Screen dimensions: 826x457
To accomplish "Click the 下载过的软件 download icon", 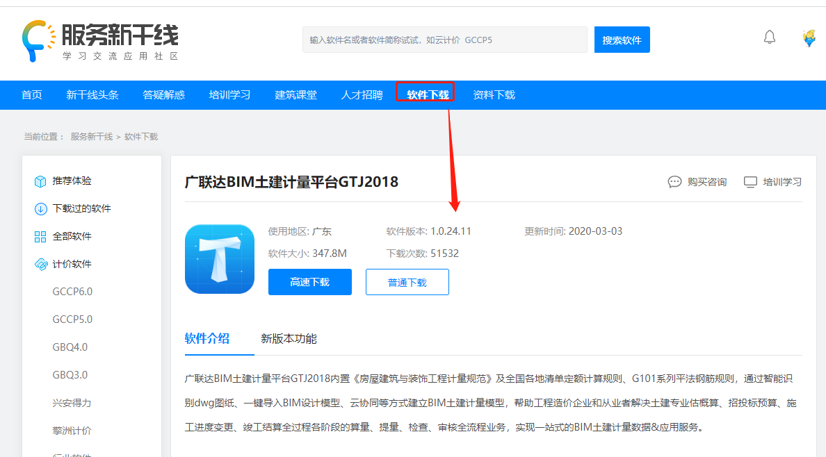I will (40, 209).
